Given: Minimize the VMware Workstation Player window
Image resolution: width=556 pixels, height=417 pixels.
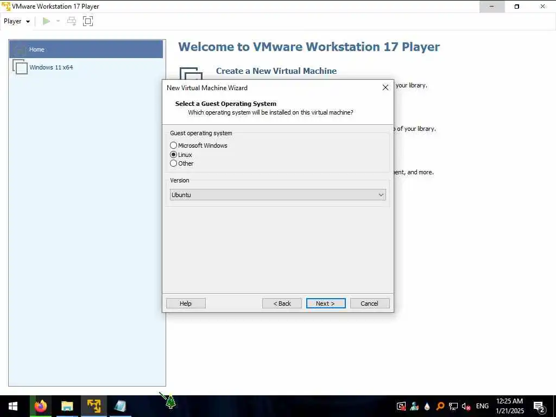Looking at the screenshot, I should [492, 7].
